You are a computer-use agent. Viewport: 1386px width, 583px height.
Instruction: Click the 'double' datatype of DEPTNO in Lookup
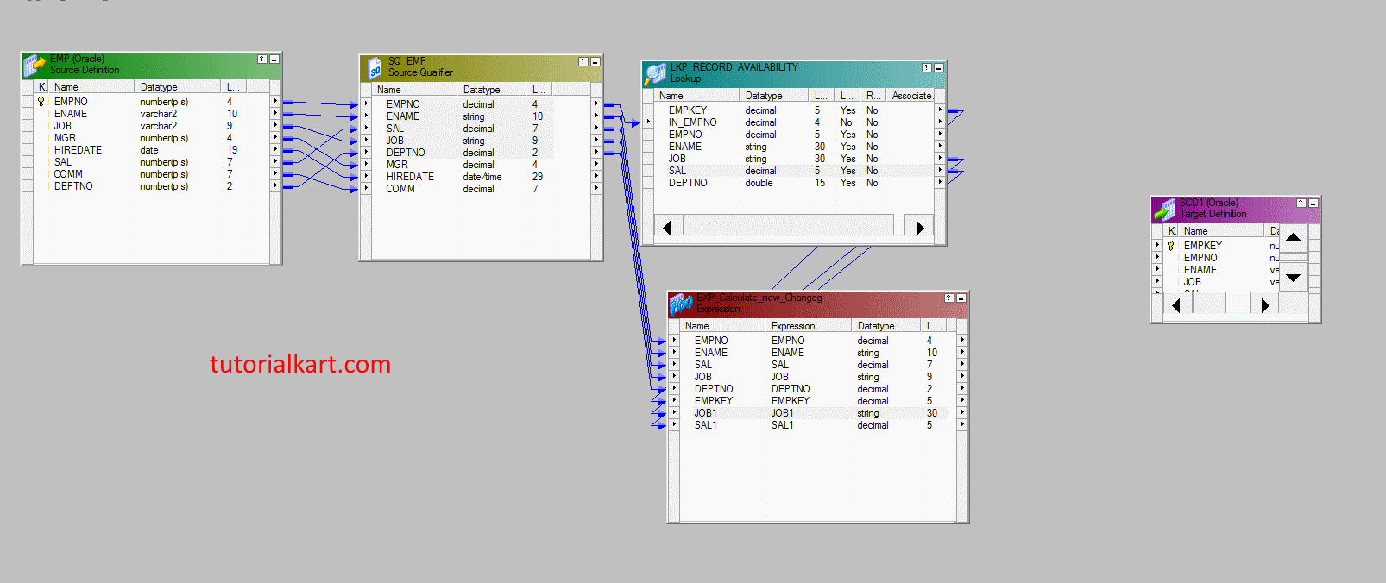coord(759,183)
